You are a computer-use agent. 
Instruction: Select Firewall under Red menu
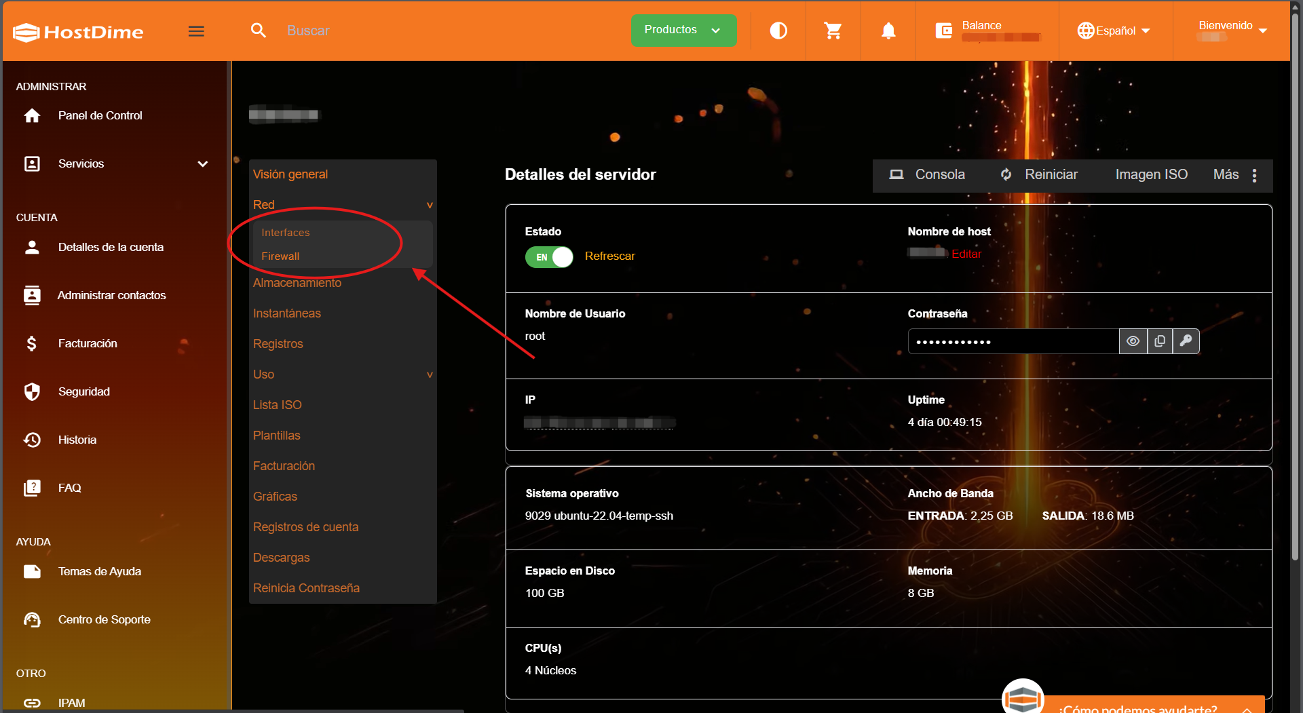(x=280, y=256)
